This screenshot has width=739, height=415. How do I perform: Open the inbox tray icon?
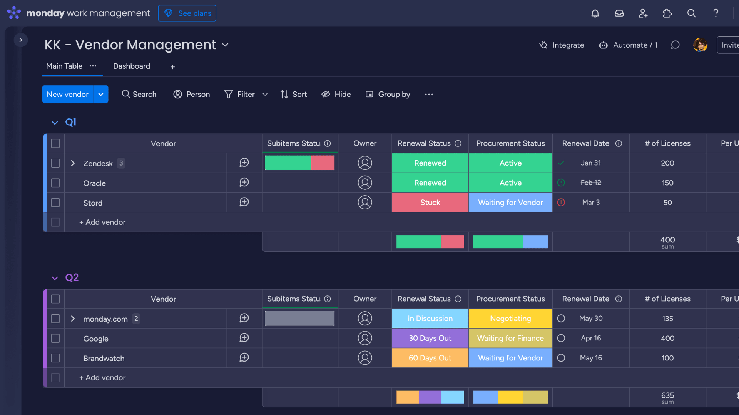point(619,13)
